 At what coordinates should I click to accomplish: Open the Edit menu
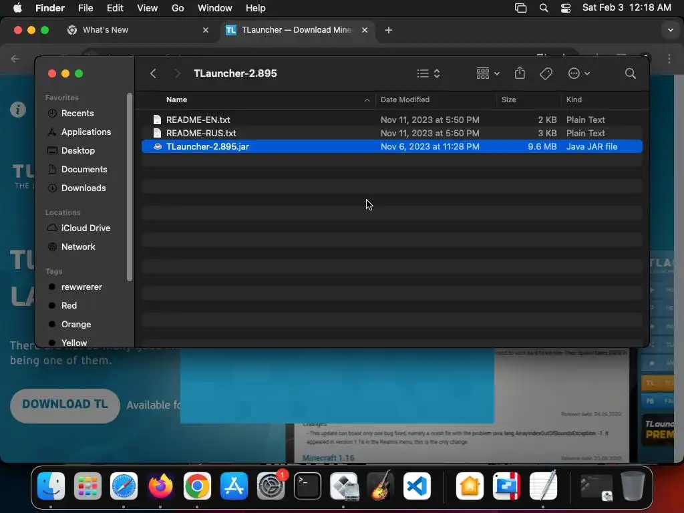pyautogui.click(x=115, y=8)
